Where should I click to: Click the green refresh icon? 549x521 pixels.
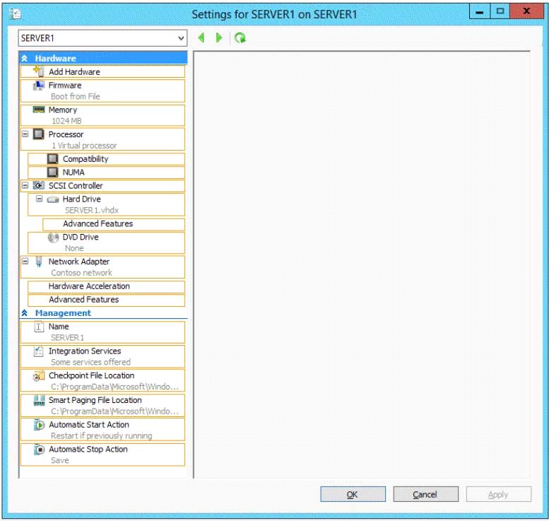click(240, 38)
